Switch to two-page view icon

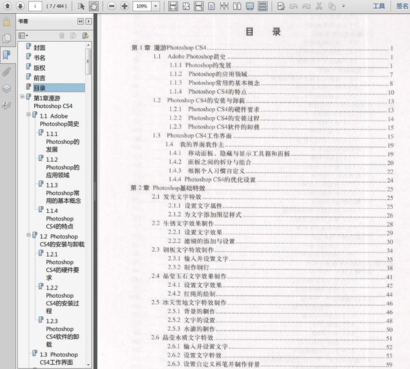point(237,6)
